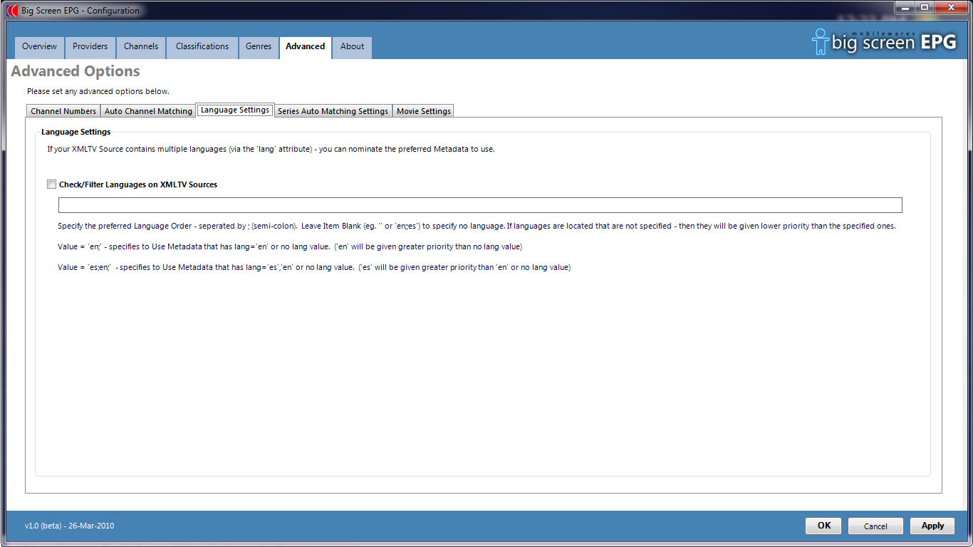Click the Advanced tab
Screen dimensions: 973x547
305,47
